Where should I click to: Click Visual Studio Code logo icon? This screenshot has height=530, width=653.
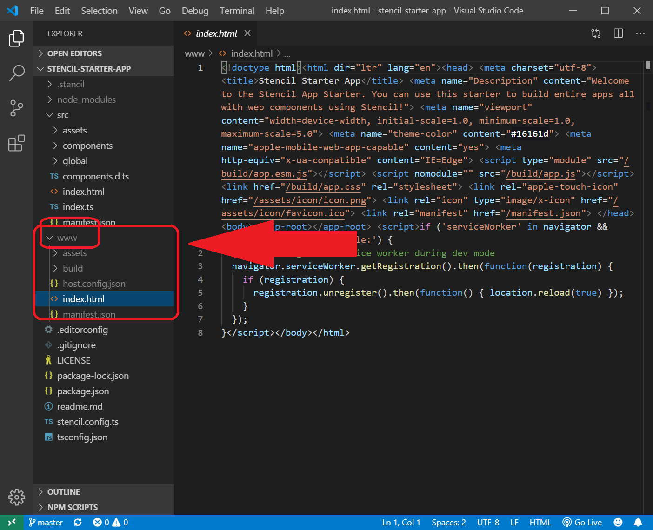pyautogui.click(x=13, y=11)
